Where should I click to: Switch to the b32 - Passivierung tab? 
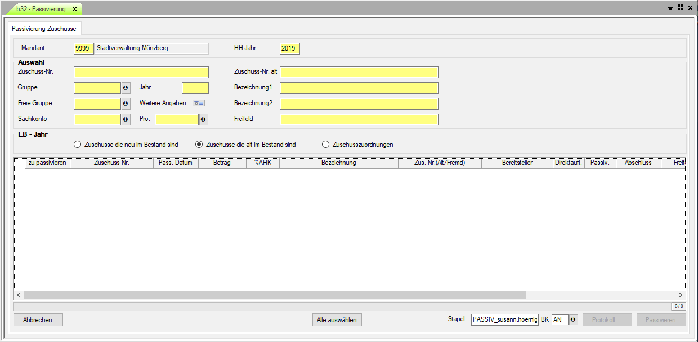coord(41,9)
